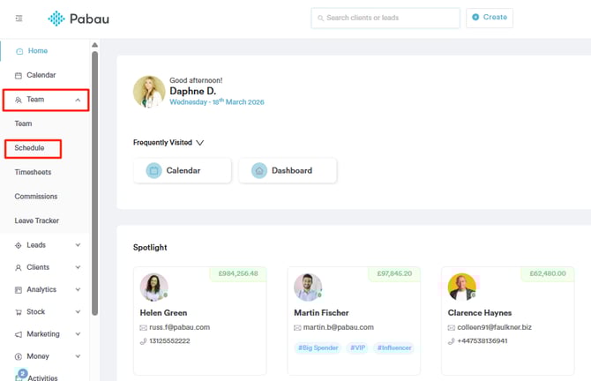Expand the Leads sidebar section
Viewport: 591px width, 381px height.
click(78, 245)
